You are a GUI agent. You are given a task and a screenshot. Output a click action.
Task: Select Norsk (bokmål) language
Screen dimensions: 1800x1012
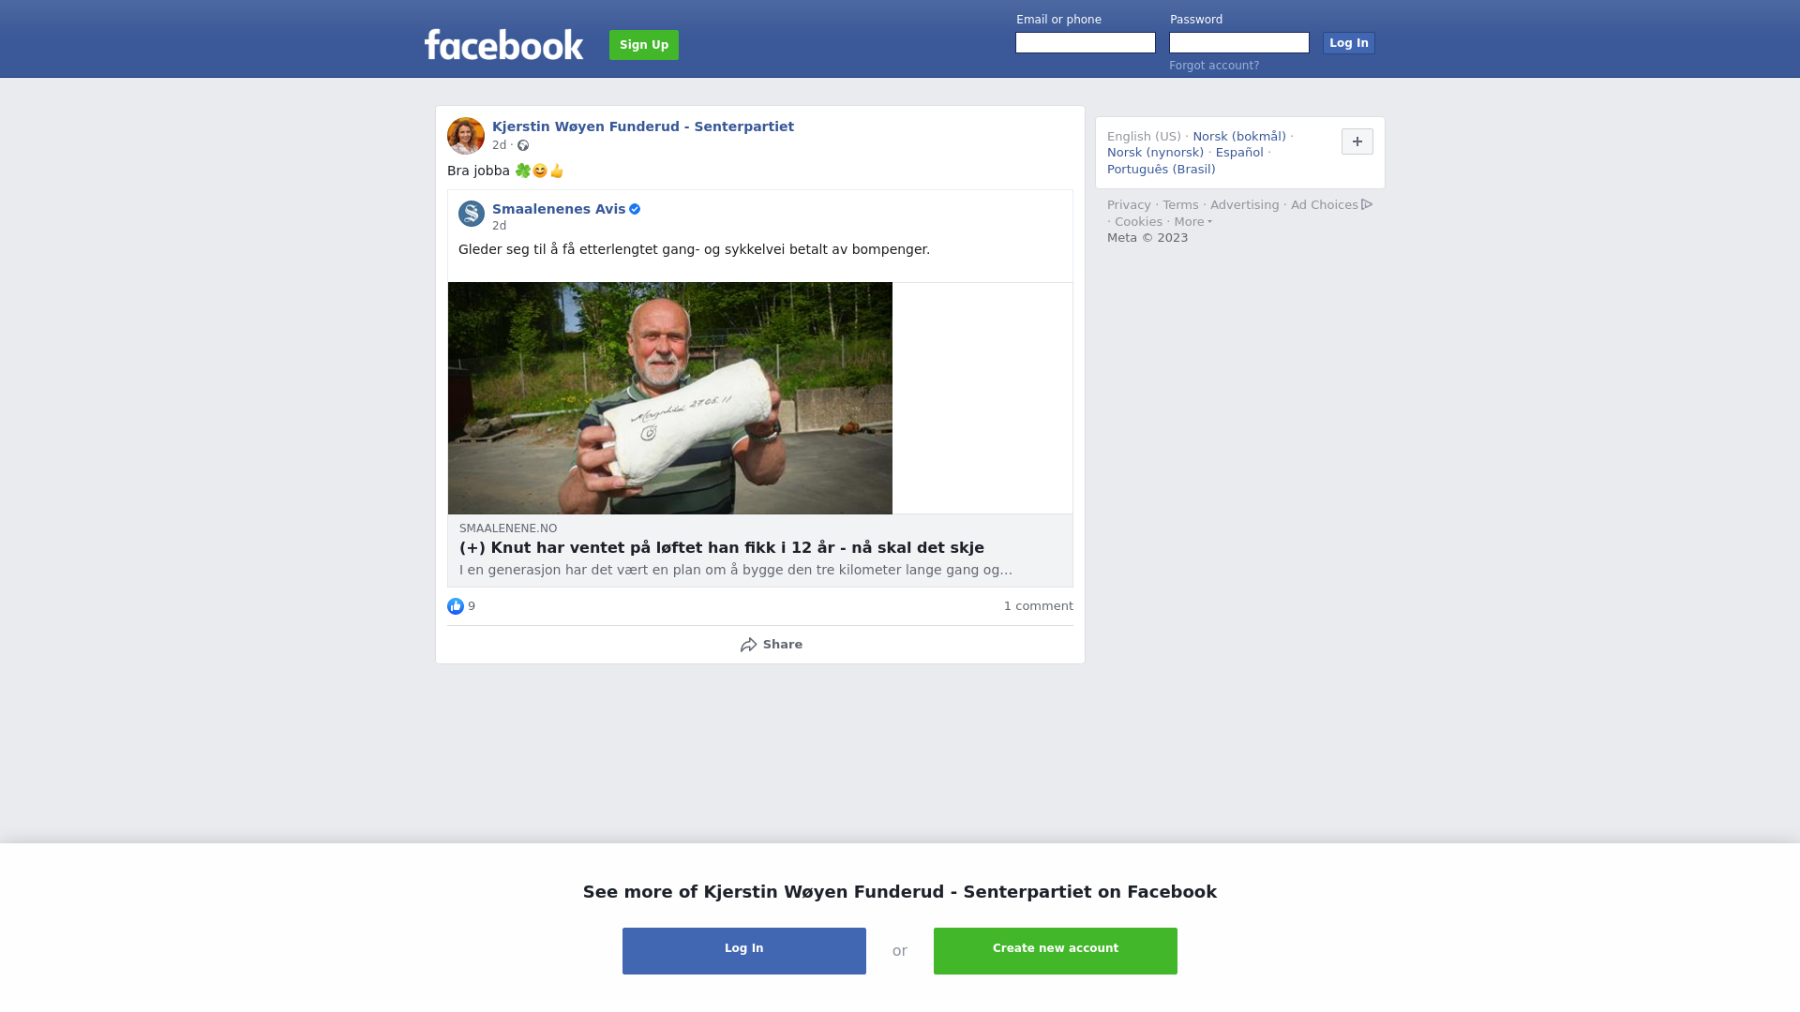point(1239,137)
